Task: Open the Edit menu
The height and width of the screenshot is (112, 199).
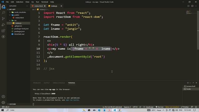Action: (x=12, y=2)
